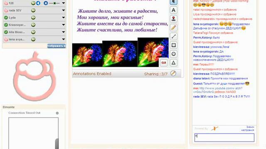Click the pink status icon beside rada SEV
This screenshot has height=149, width=266.
(6, 10)
